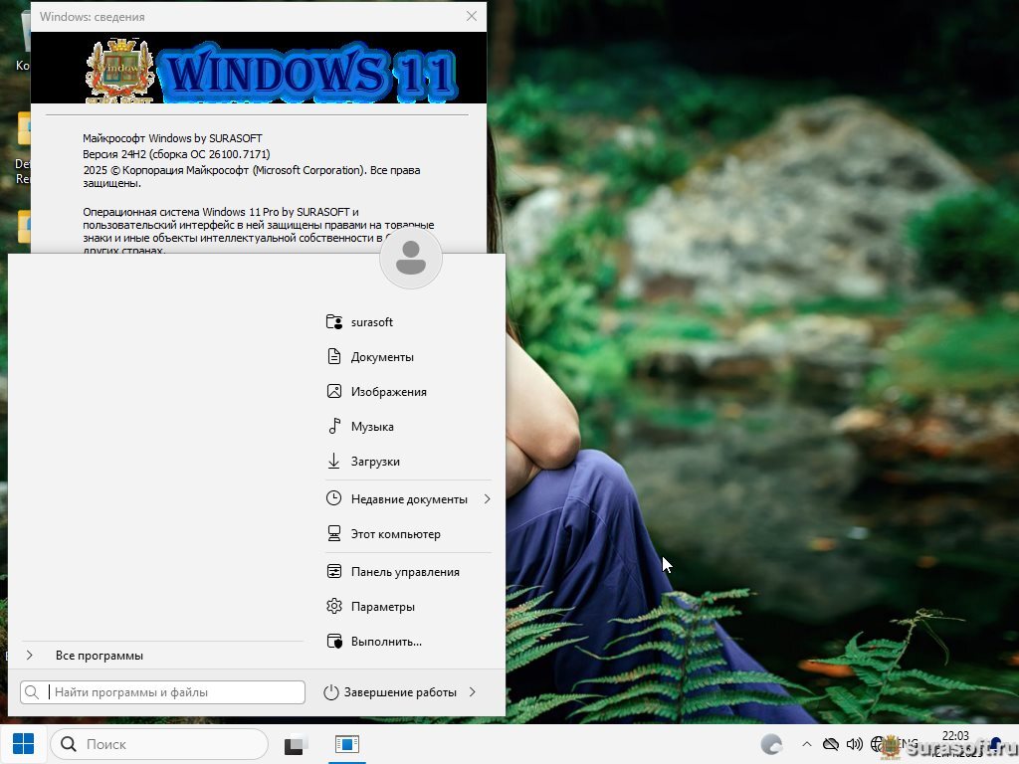1019x764 pixels.
Task: Click the Параметры gear icon
Action: click(334, 606)
